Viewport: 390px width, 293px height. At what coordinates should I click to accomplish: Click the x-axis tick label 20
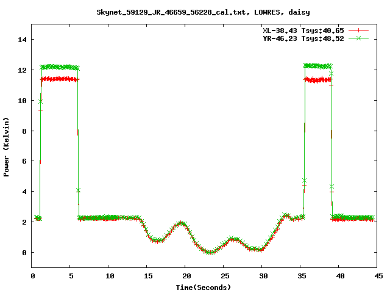tap(186, 276)
